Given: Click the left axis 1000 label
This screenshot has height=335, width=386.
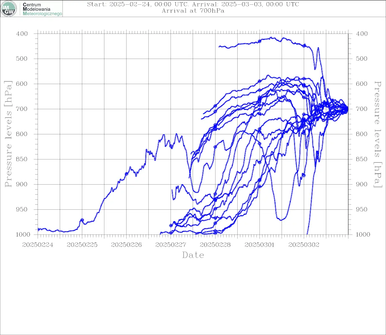Looking at the screenshot, I should [23, 234].
